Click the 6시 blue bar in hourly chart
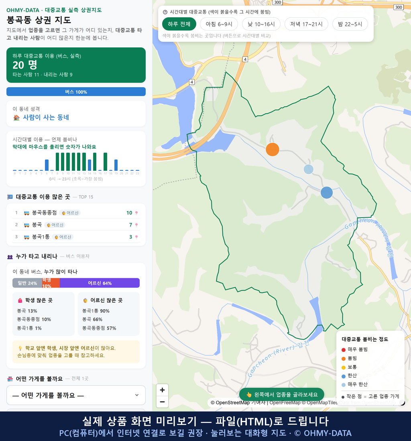 pyautogui.click(x=47, y=165)
